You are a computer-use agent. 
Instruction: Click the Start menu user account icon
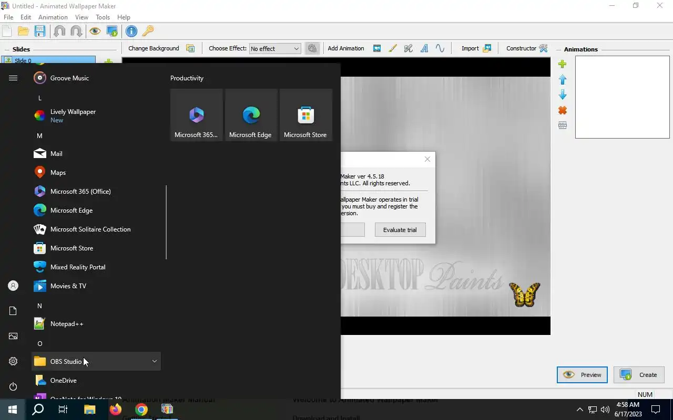13,286
